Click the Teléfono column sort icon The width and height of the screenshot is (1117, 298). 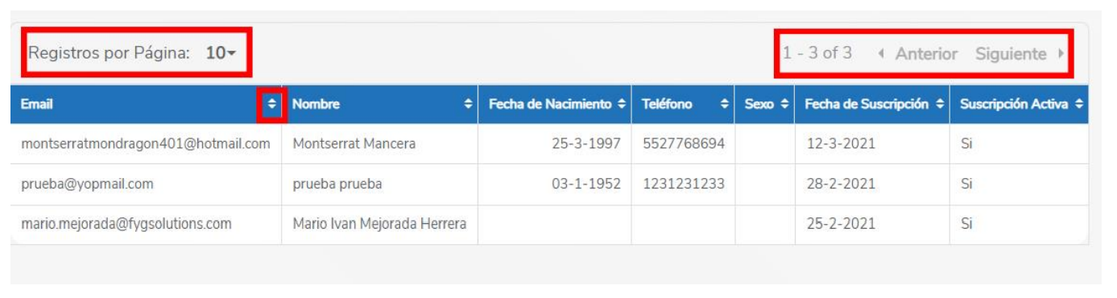pyautogui.click(x=725, y=105)
